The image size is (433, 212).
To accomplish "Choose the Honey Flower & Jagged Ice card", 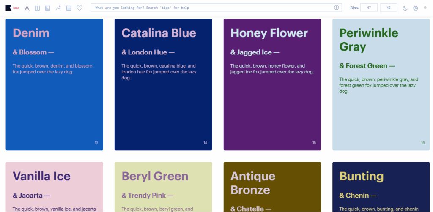I will tap(272, 84).
